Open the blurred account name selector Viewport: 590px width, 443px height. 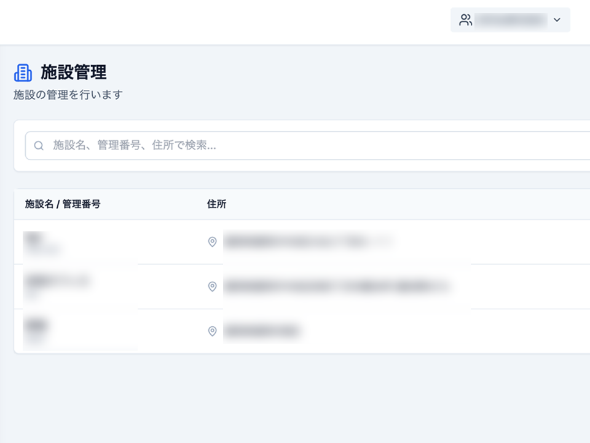[511, 20]
